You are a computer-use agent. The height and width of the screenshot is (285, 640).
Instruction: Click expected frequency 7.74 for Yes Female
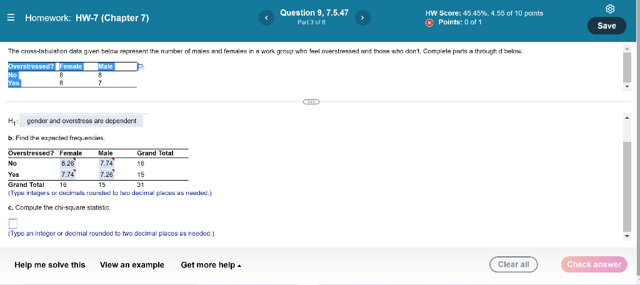[67, 174]
